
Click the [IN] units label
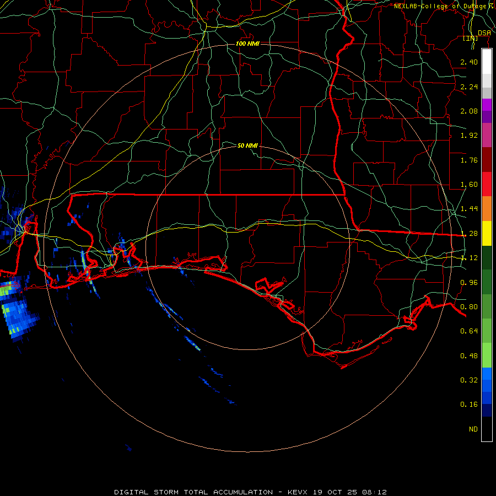[x=471, y=38]
